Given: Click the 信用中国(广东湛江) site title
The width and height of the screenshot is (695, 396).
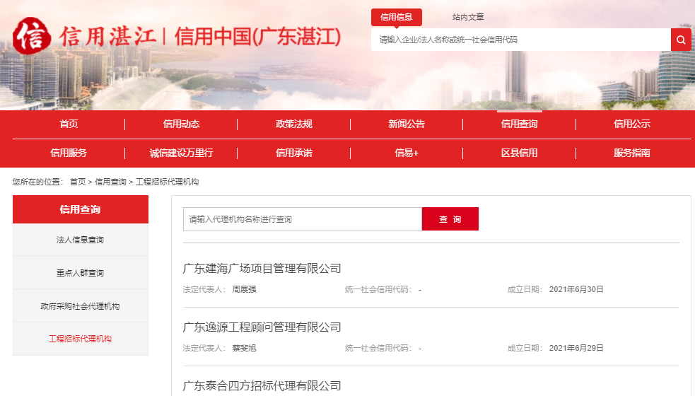Looking at the screenshot, I should click(257, 36).
